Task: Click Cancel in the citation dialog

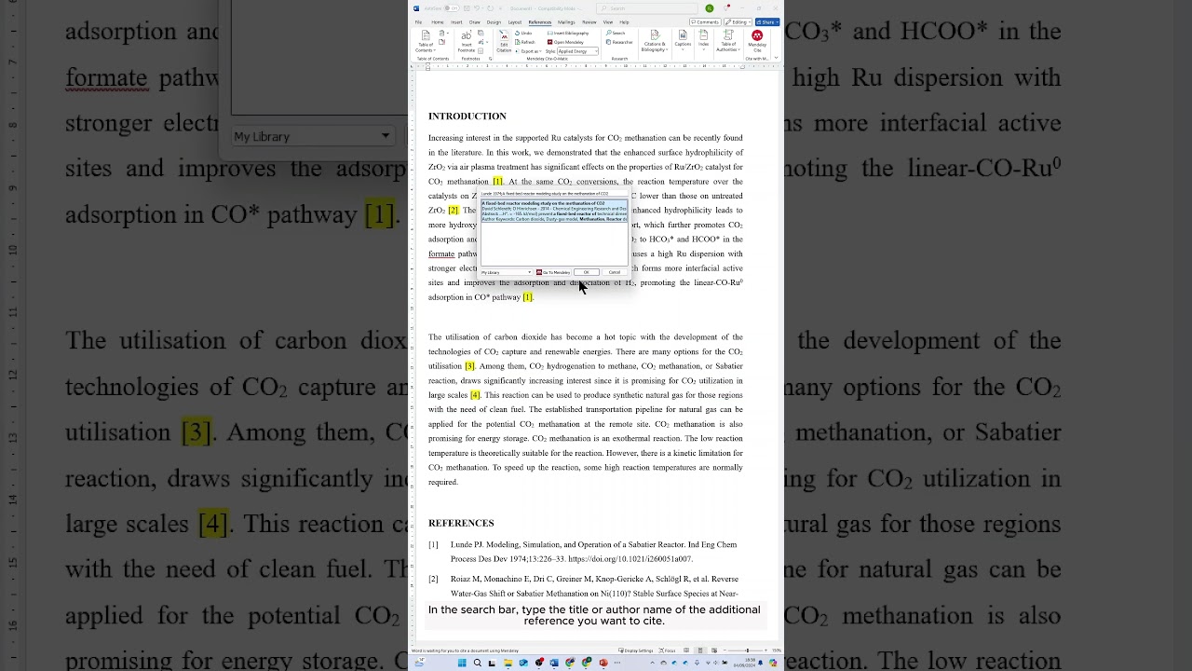Action: click(x=615, y=272)
